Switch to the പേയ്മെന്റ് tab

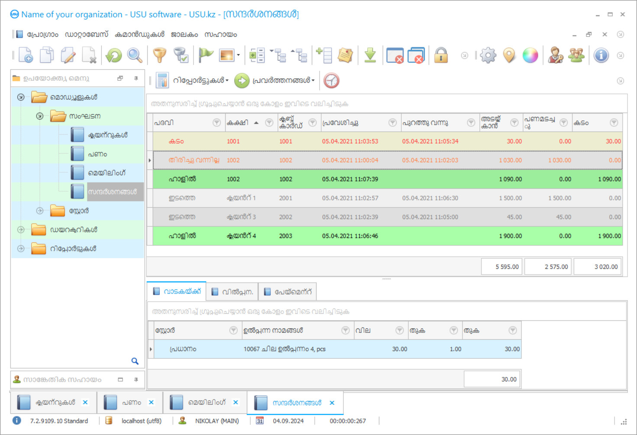(288, 292)
